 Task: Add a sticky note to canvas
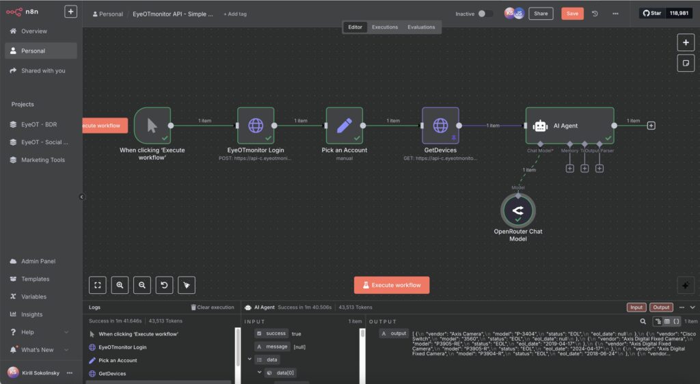click(686, 64)
